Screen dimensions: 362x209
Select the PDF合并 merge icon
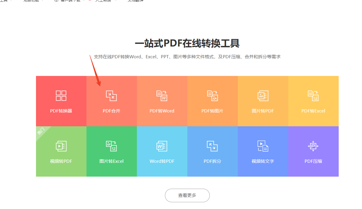click(112, 96)
